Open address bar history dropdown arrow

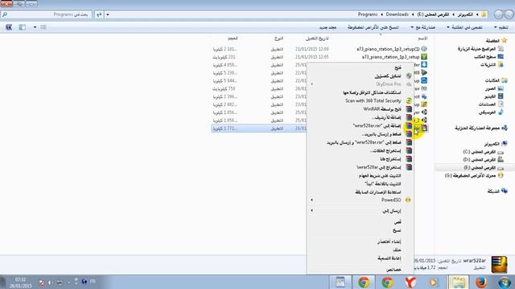(x=107, y=14)
